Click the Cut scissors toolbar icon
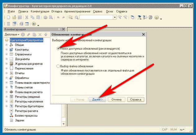 click(27, 18)
